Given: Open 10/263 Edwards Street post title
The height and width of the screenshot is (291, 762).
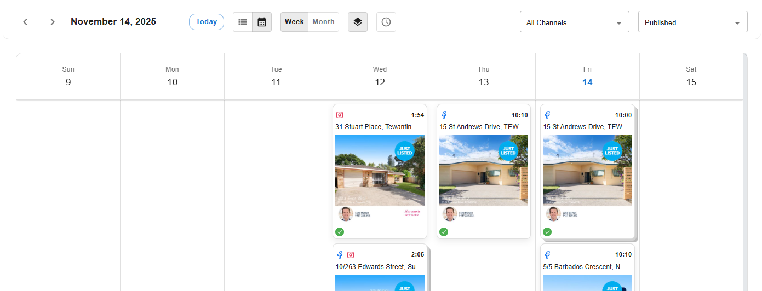Looking at the screenshot, I should pos(380,267).
